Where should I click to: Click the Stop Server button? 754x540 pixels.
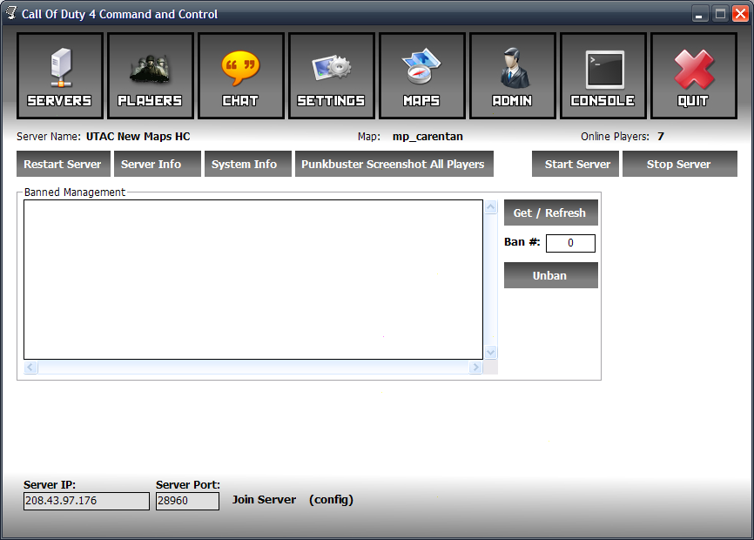[x=679, y=164]
